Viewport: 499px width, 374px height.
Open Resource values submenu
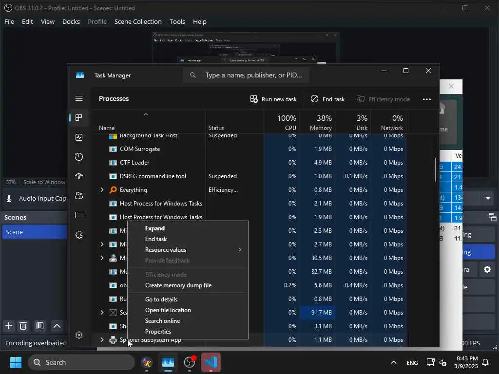[188, 250]
